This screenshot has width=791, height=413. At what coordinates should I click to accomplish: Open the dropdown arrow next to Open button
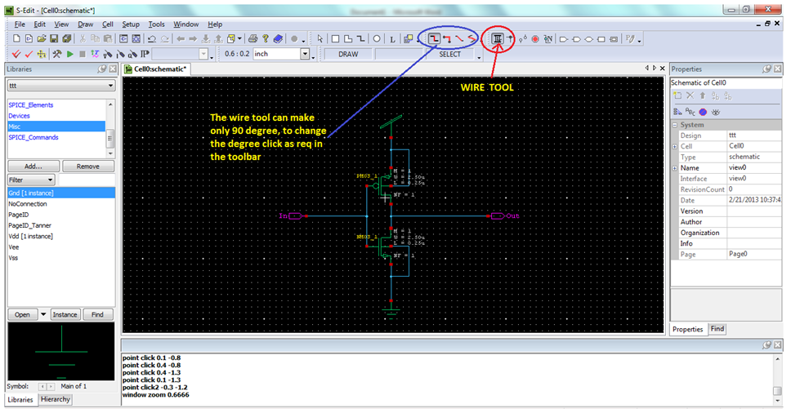click(x=43, y=314)
